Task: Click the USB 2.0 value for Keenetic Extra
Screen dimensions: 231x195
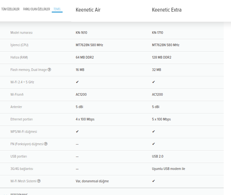Action: pos(157,157)
